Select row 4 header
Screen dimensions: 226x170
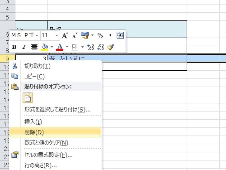(x=7, y=9)
